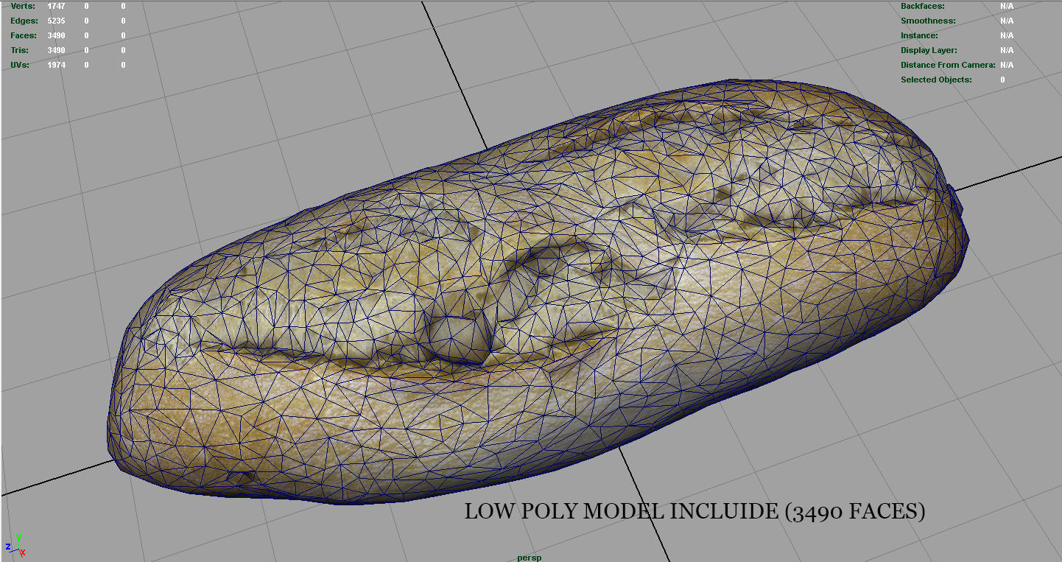Image resolution: width=1062 pixels, height=562 pixels.
Task: Click the XYZ axis orientation gizmo
Action: tap(16, 546)
